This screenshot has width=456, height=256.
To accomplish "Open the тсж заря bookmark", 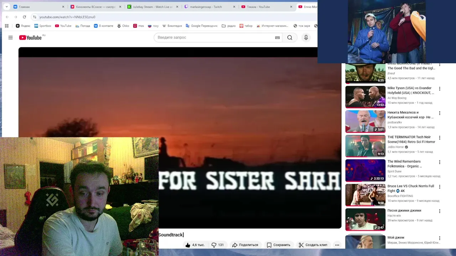I will [x=302, y=26].
